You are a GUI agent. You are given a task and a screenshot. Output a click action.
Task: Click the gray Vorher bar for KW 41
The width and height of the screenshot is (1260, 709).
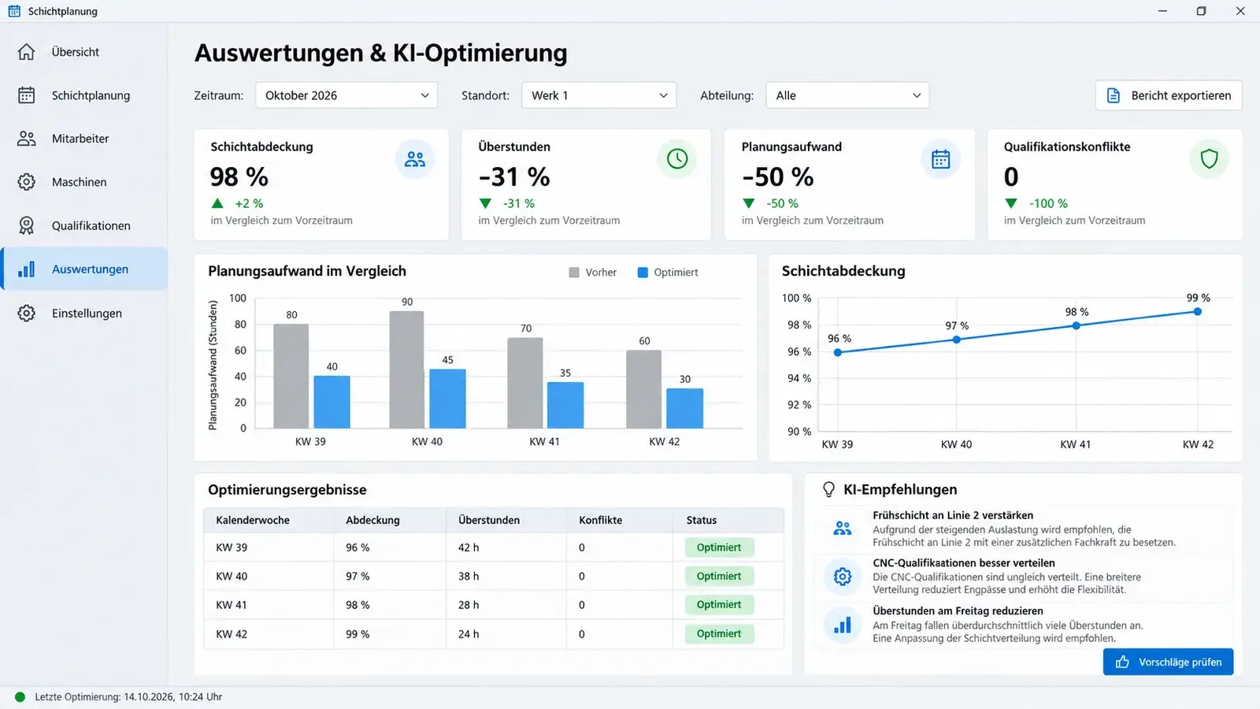(x=525, y=383)
